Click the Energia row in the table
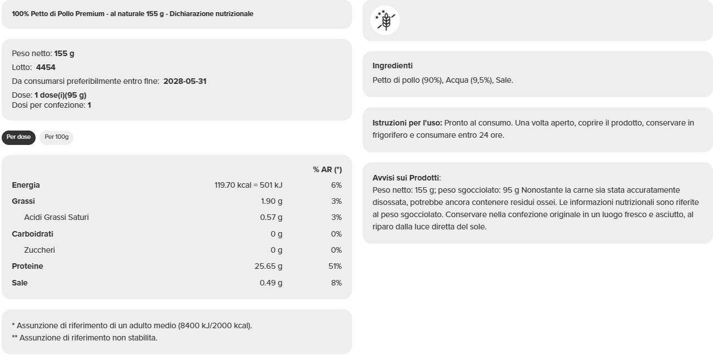713x356 pixels. point(178,185)
